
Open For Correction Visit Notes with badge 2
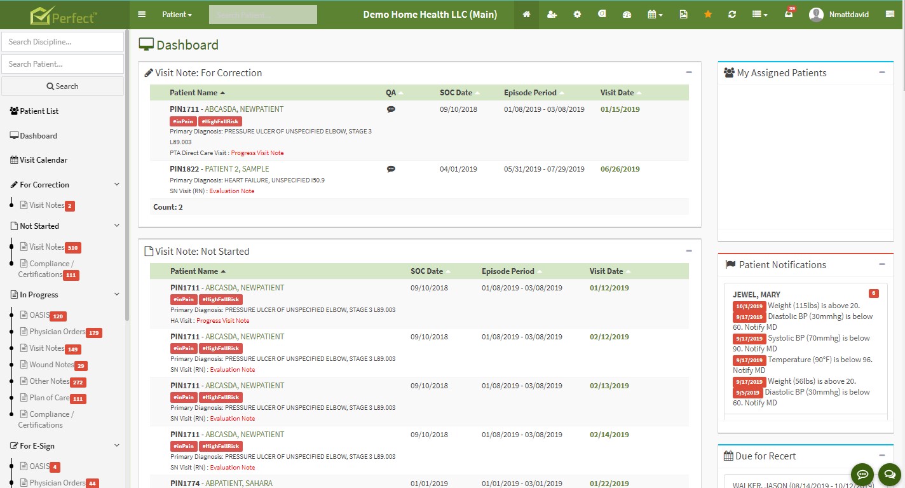pyautogui.click(x=48, y=205)
